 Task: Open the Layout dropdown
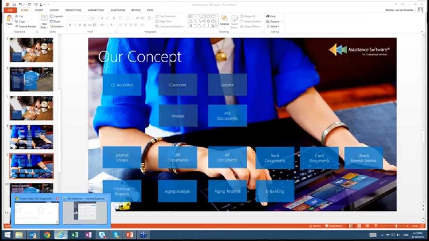click(x=57, y=16)
